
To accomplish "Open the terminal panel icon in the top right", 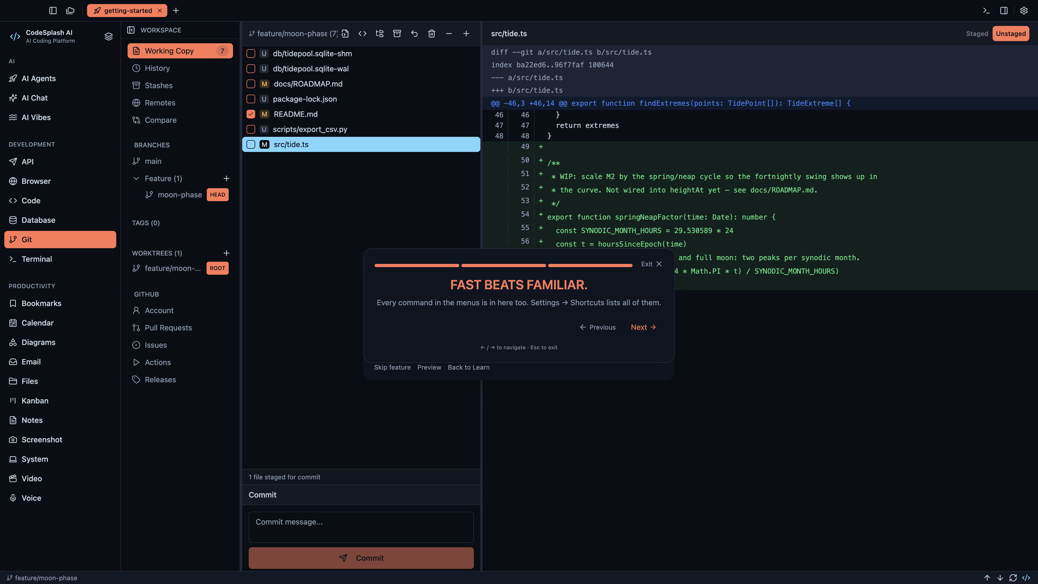I will coord(986,11).
